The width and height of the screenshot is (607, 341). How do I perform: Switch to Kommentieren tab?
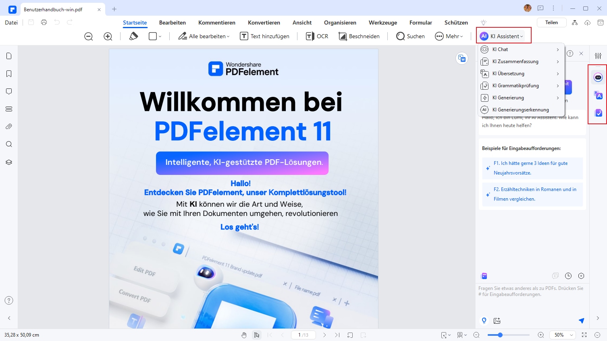(x=217, y=23)
